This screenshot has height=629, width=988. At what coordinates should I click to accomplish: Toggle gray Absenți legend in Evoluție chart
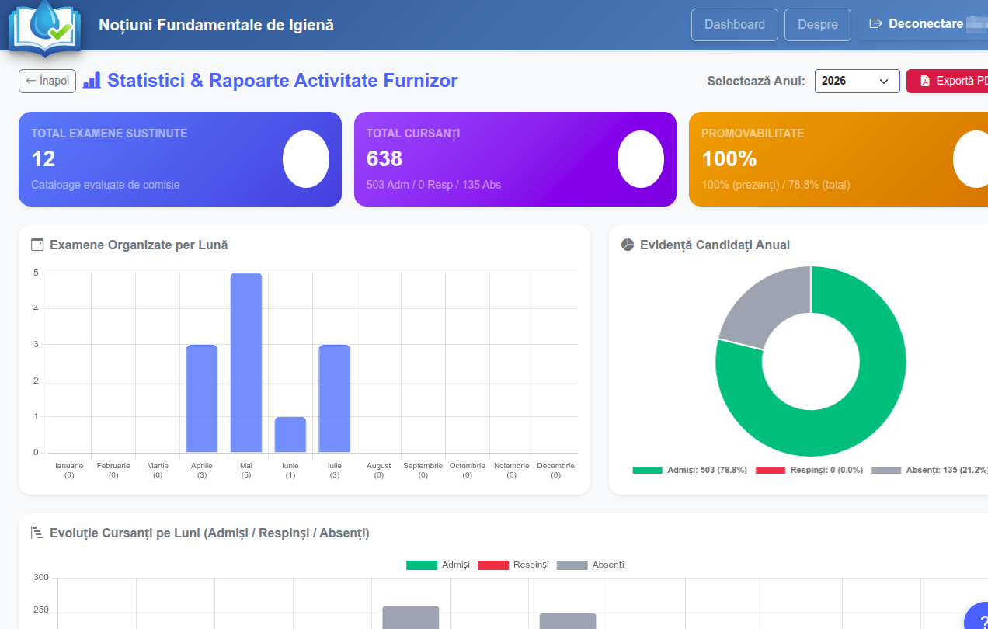pyautogui.click(x=572, y=565)
